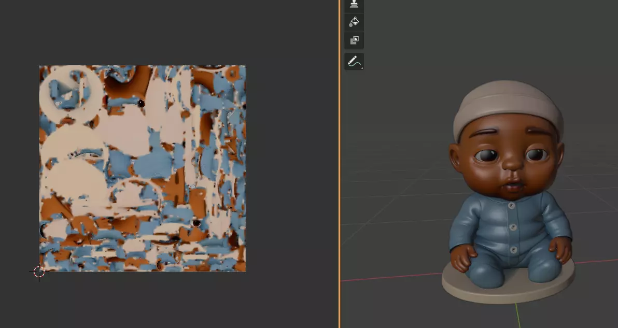Click the baked texture image in editor
618x328 pixels.
[143, 168]
